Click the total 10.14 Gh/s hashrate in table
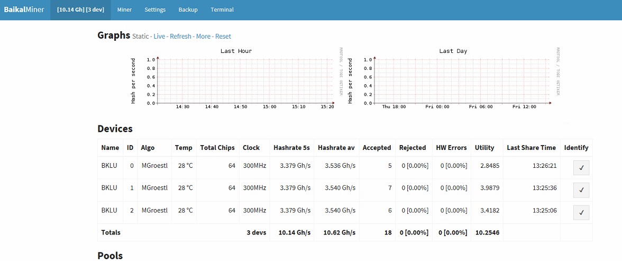 [294, 232]
